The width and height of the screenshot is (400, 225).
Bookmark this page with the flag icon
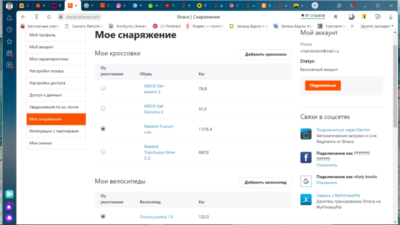(335, 17)
